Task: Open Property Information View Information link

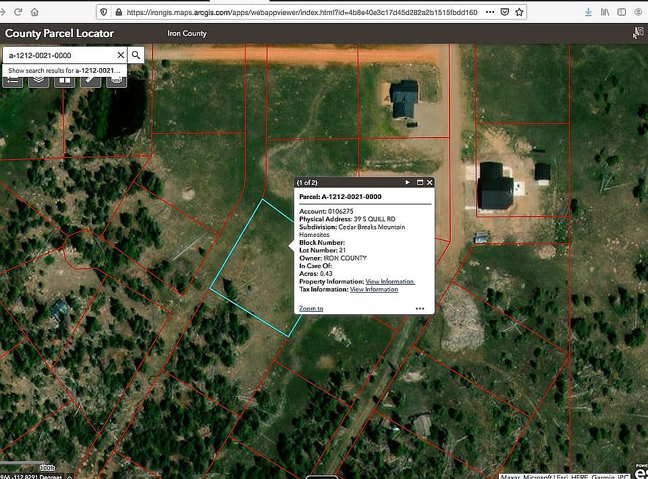Action: 389,281
